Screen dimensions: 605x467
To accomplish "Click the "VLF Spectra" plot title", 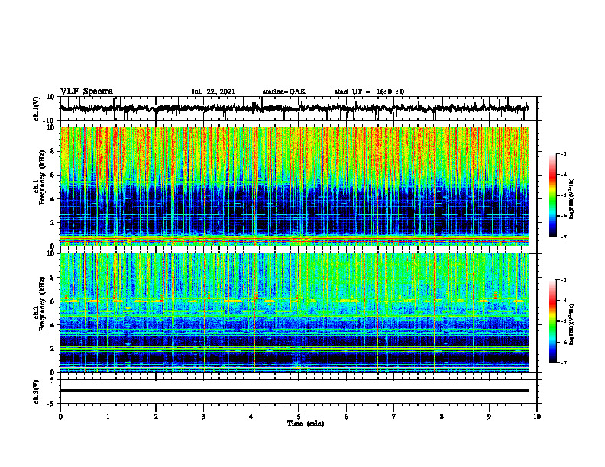I will click(86, 92).
